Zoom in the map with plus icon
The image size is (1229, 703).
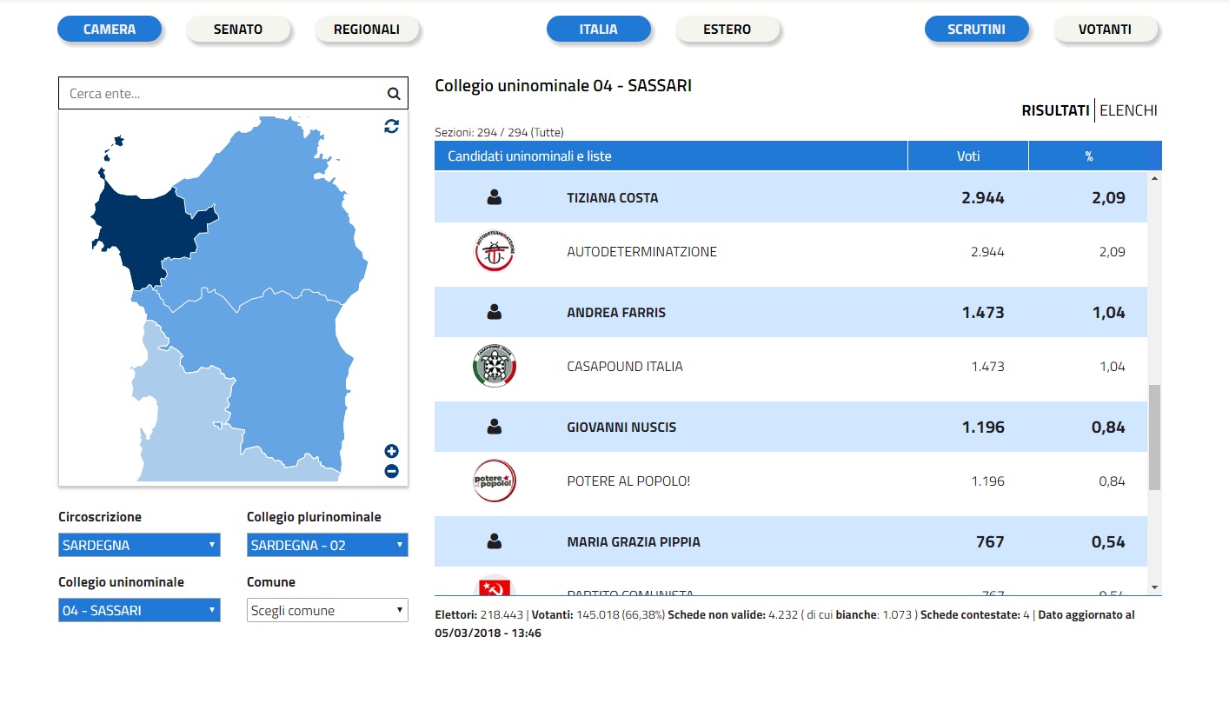[x=391, y=451]
